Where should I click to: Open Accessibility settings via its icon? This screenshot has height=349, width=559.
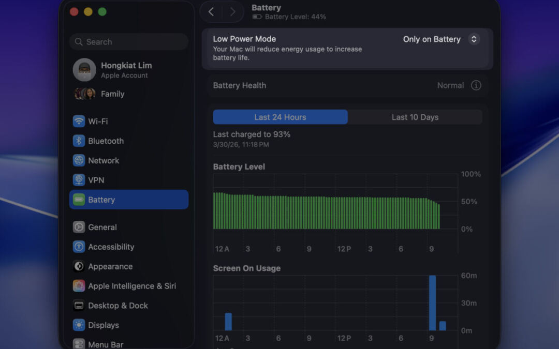(x=79, y=247)
